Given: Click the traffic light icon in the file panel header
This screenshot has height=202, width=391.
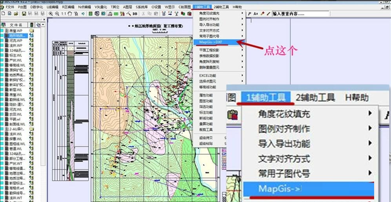Looking at the screenshot, I should tap(32, 25).
